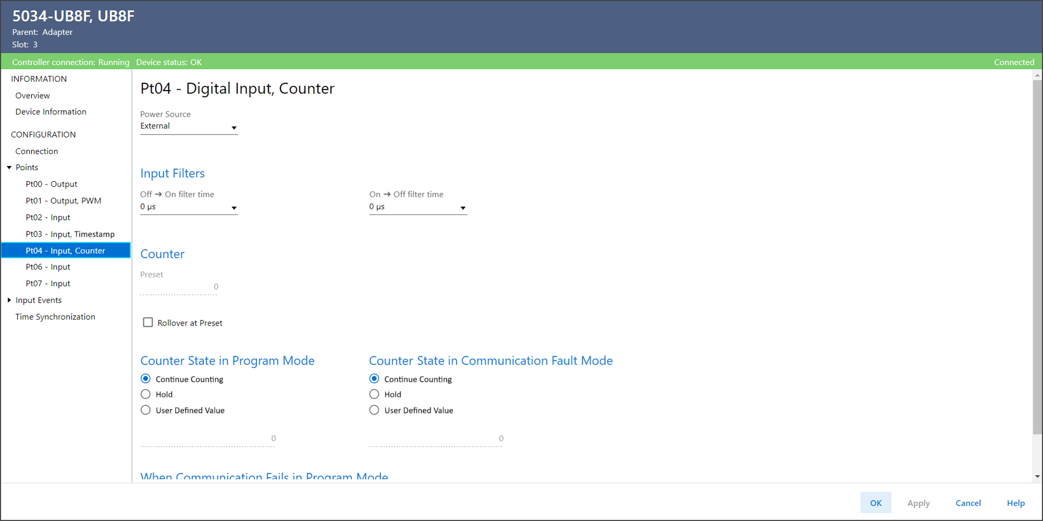Open the Power Source dropdown
The image size is (1043, 521).
234,128
